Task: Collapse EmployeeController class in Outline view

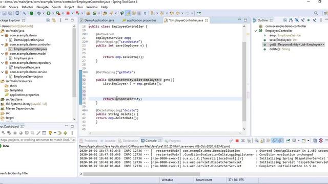Action: (x=256, y=31)
